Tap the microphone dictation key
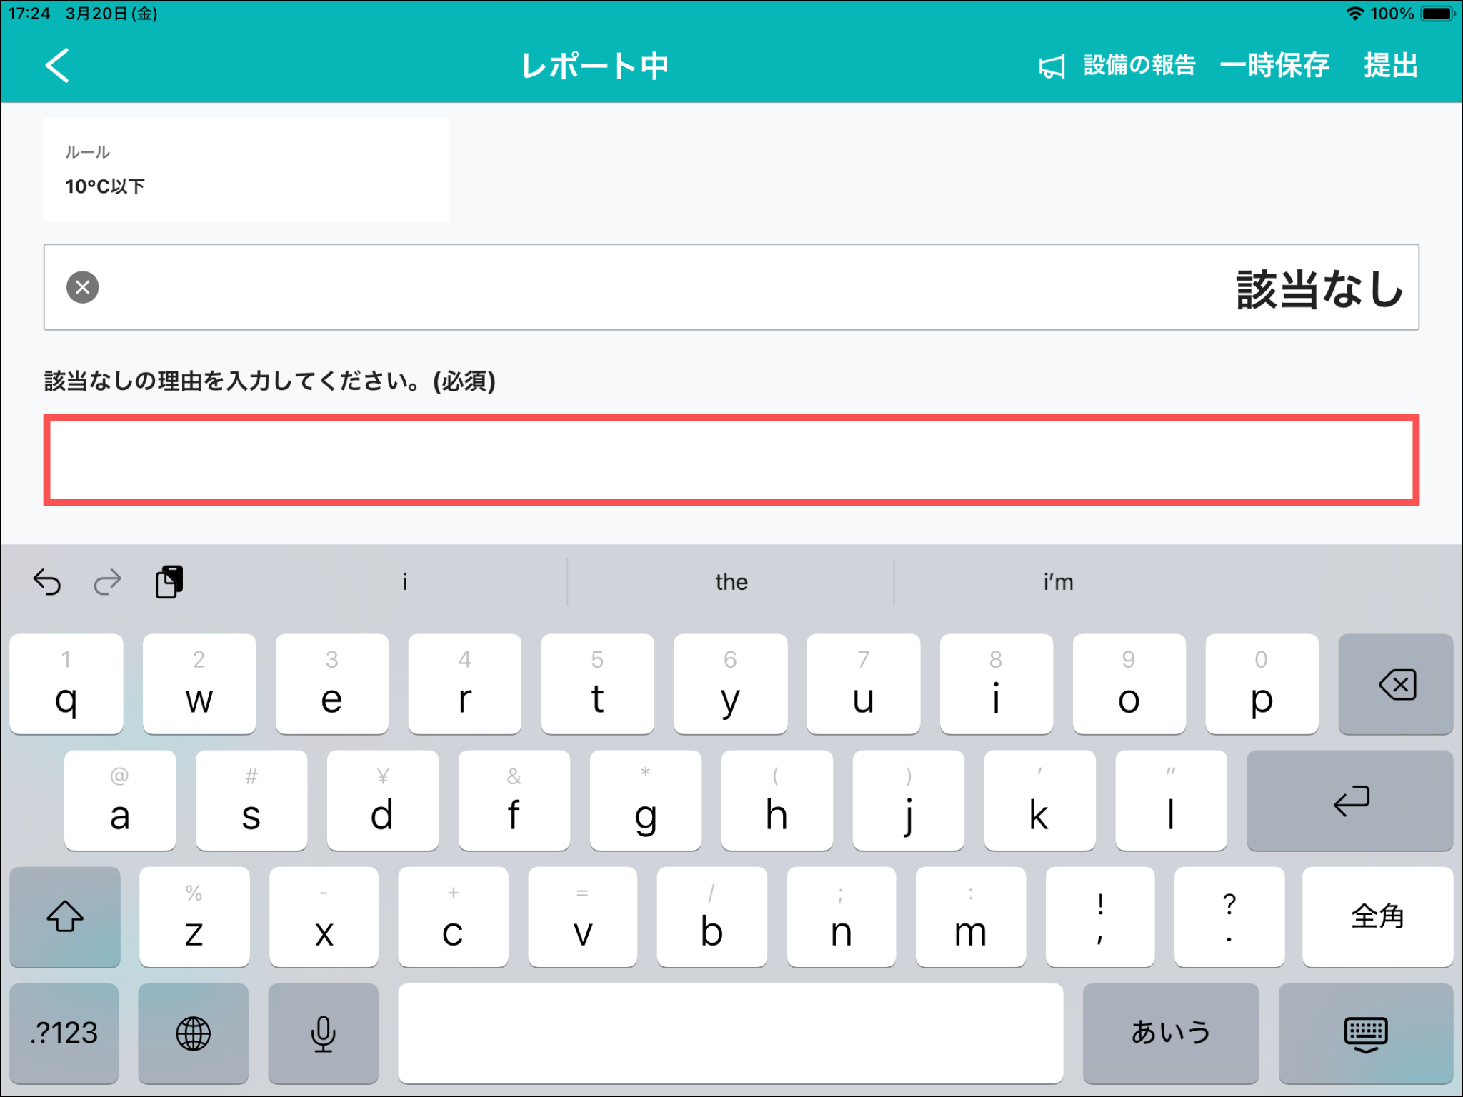 323,1033
